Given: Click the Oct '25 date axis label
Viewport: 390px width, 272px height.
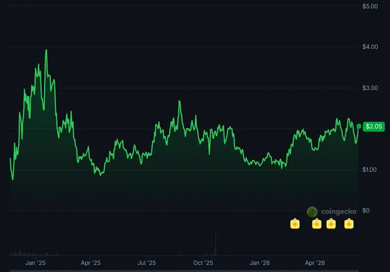Looking at the screenshot, I should pos(203,263).
